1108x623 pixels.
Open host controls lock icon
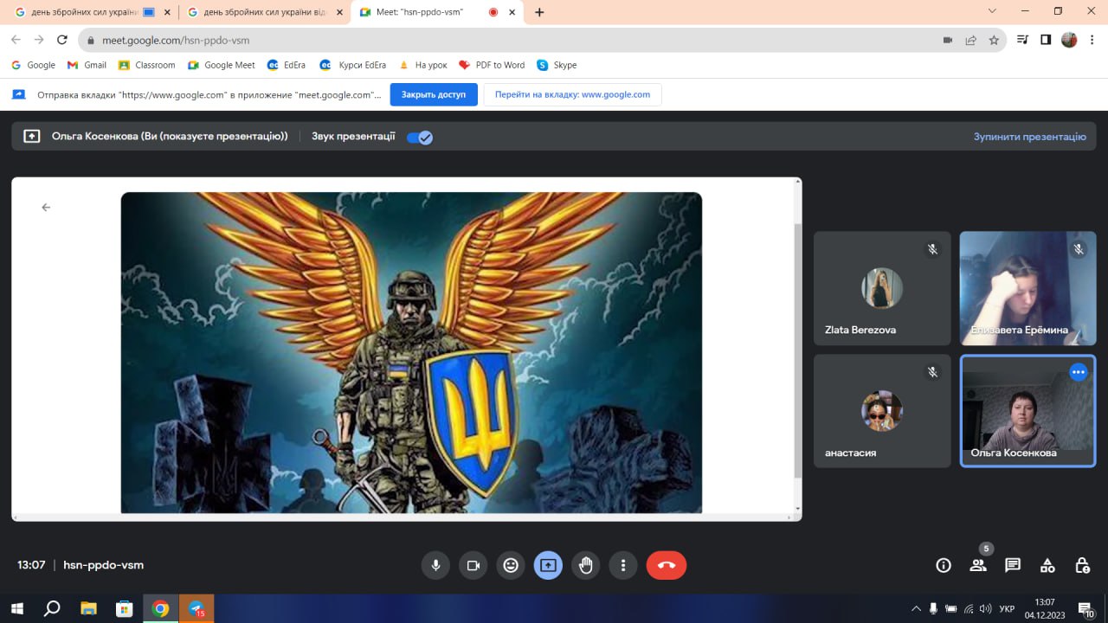pyautogui.click(x=1082, y=565)
